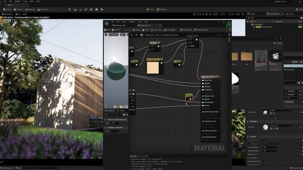The width and height of the screenshot is (303, 170).
Task: Click the Material Graph breadcrumb
Action: click(170, 35)
